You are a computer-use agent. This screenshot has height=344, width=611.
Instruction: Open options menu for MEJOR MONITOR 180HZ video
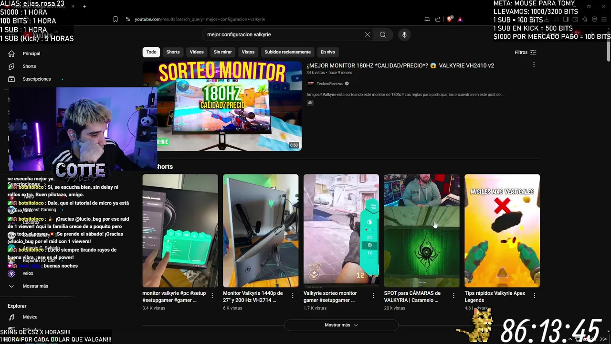click(534, 64)
